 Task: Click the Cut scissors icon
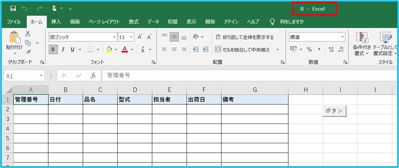(28, 34)
